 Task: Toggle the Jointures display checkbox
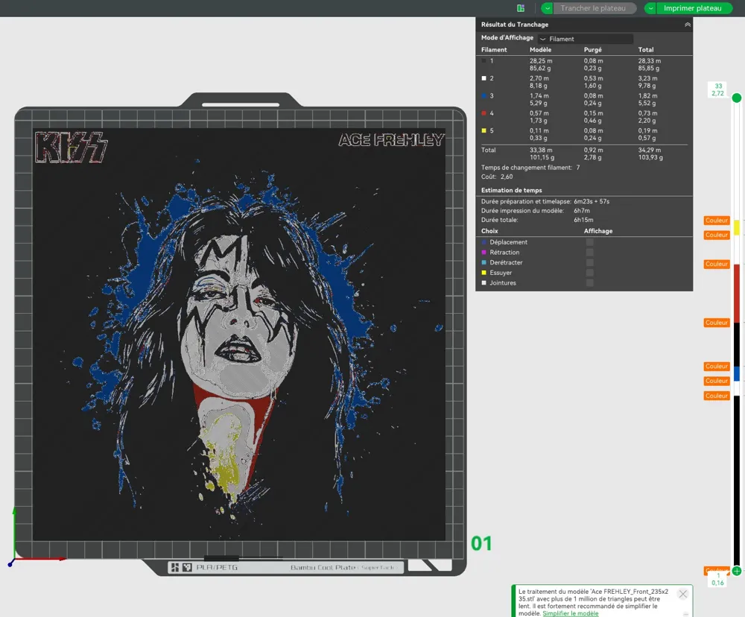click(589, 283)
